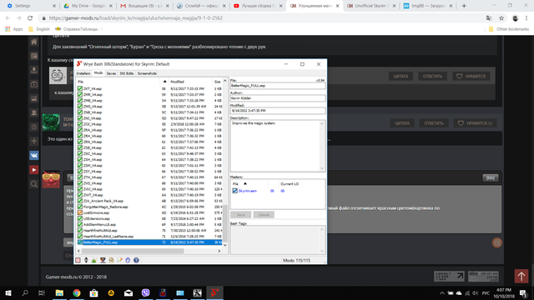Click the upper ЦИТАТА button on the page
Image resolution: width=534 pixels, height=300 pixels.
400,76
